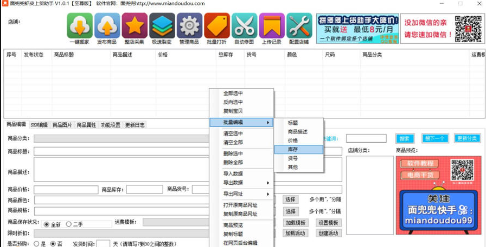Viewport: 486px width, 247px height.
Task: Select 价格 in batch edit submenu
Action: click(x=299, y=141)
